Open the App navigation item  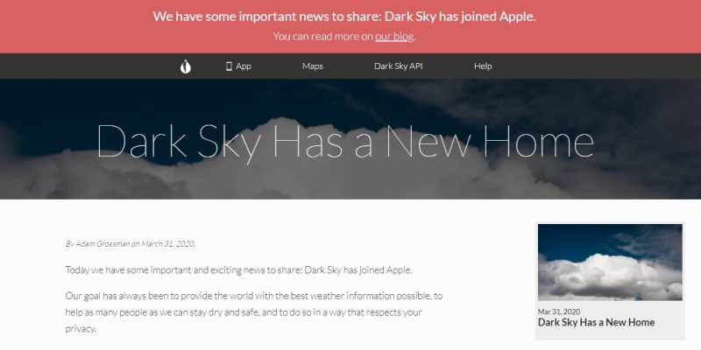coord(238,66)
